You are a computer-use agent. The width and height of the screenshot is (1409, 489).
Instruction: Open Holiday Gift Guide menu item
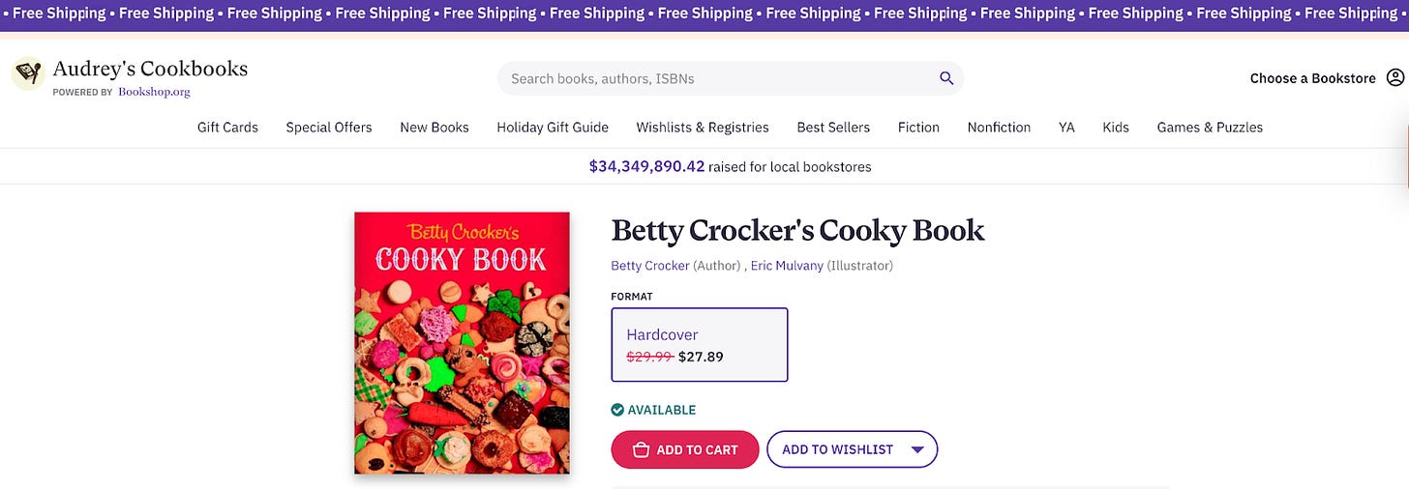[x=553, y=127]
